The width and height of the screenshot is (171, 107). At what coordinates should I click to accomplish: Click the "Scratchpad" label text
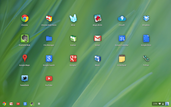coord(122,65)
